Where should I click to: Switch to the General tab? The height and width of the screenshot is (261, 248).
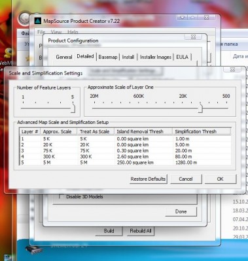[x=64, y=57]
